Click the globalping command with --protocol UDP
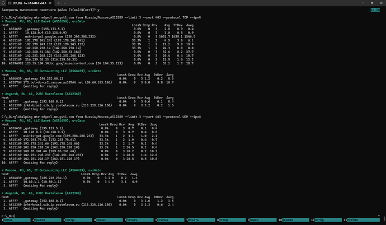 [x=101, y=116]
